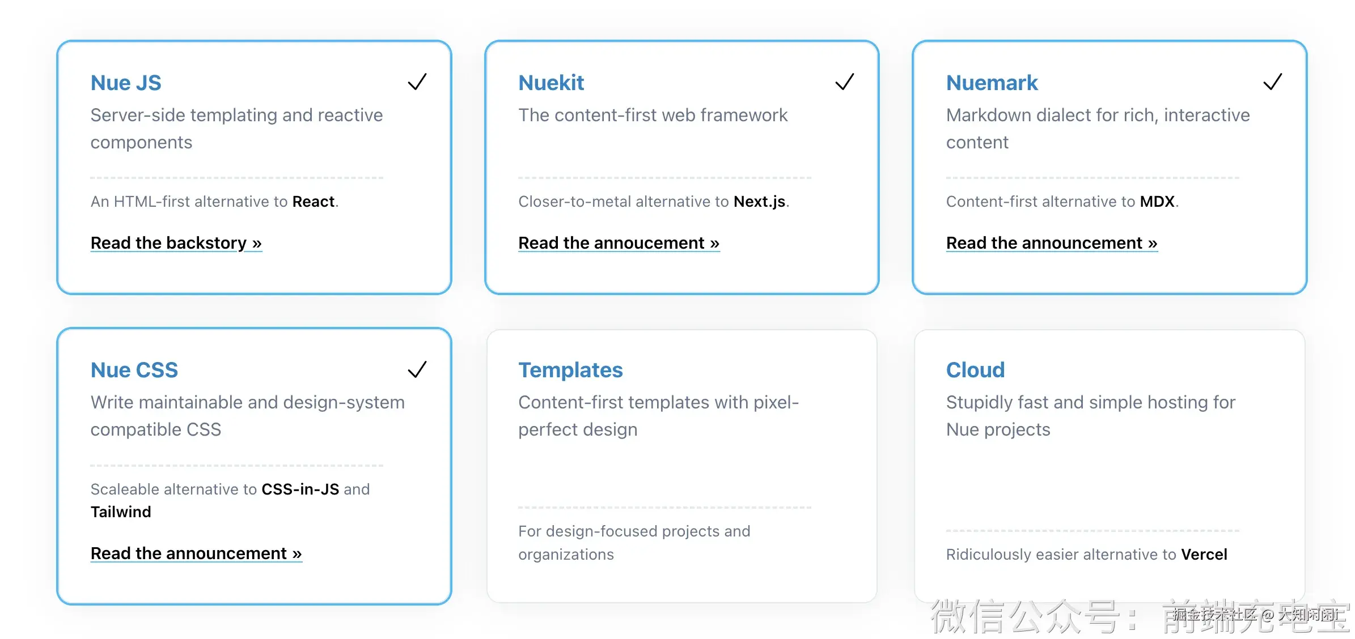Viewport: 1355px width, 639px height.
Task: Click the bold "React" text
Action: 314,202
